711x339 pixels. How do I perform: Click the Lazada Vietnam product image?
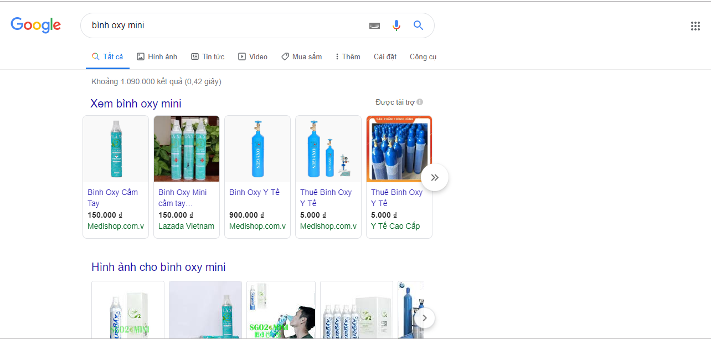point(187,149)
